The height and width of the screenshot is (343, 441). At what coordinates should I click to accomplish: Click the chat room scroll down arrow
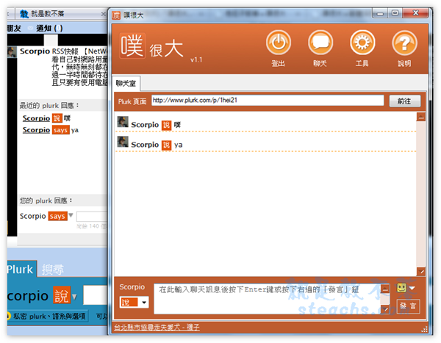click(x=420, y=271)
